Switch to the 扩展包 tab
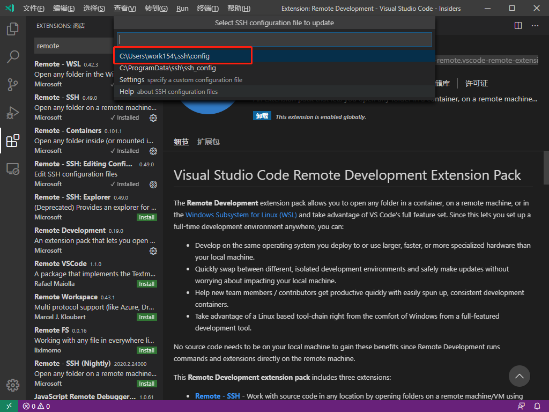This screenshot has height=412, width=549. 209,142
